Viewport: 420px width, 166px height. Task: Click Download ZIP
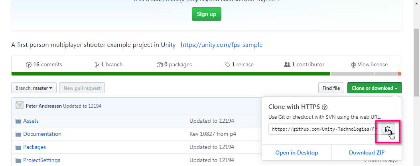(x=367, y=152)
